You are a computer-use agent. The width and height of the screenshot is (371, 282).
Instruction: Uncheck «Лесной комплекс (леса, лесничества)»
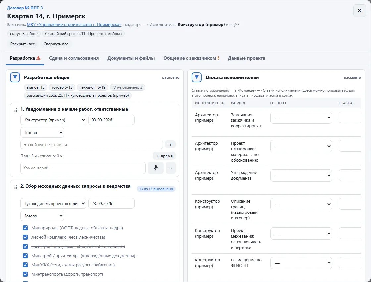(25, 237)
